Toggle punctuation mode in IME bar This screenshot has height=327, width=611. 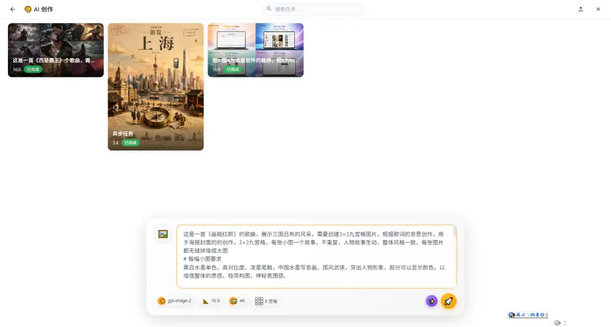click(528, 315)
